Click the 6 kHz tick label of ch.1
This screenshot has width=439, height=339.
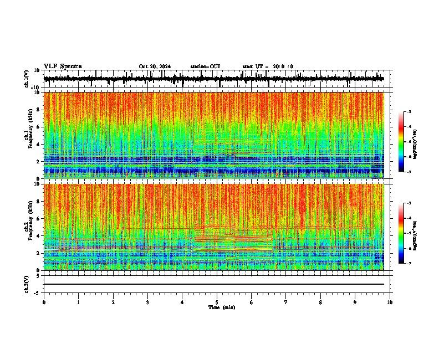click(39, 127)
